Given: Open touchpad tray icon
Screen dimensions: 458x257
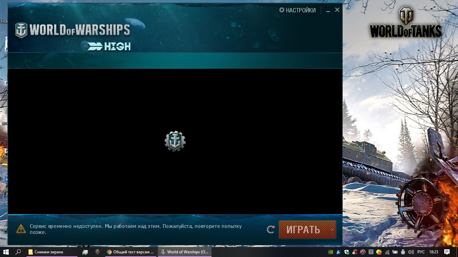Looking at the screenshot, I should click(371, 252).
